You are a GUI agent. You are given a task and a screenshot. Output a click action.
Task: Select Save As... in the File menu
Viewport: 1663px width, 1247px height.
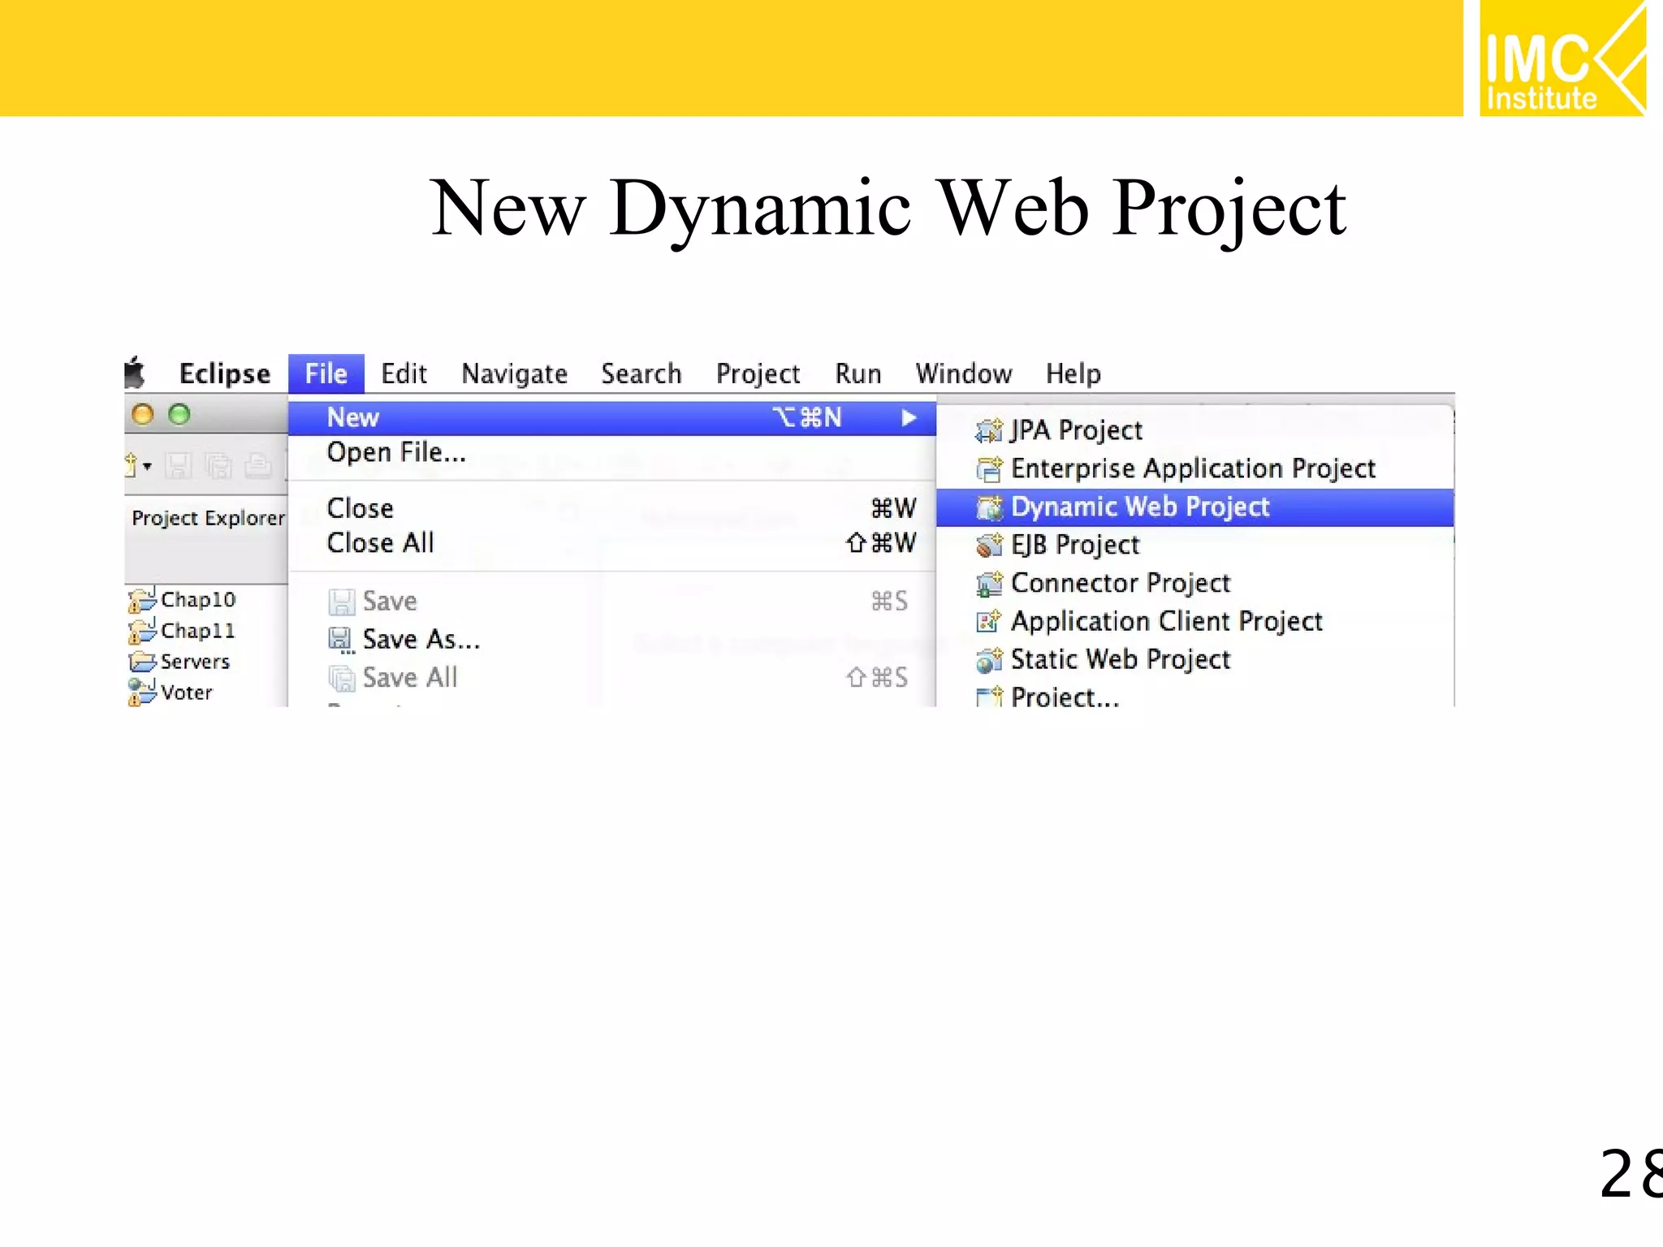[x=612, y=640]
